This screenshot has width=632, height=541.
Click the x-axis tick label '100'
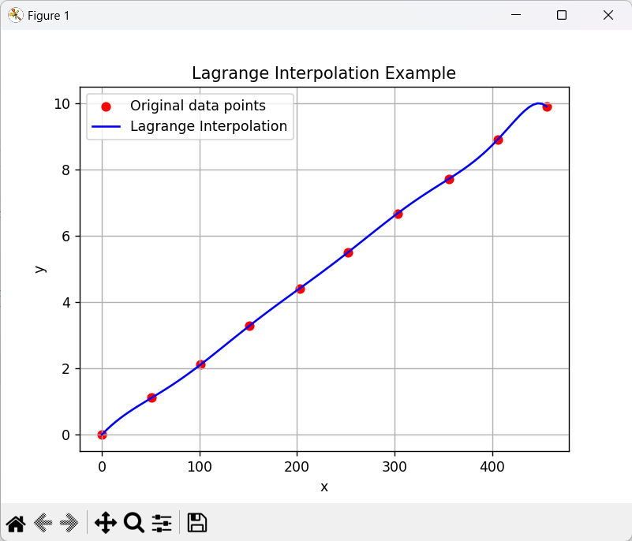(x=200, y=467)
